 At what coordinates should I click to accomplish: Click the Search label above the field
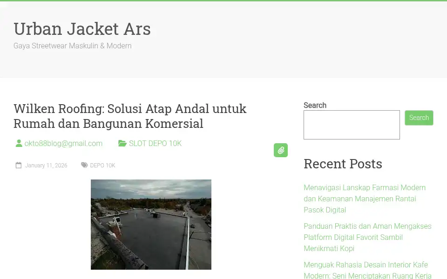pyautogui.click(x=315, y=106)
